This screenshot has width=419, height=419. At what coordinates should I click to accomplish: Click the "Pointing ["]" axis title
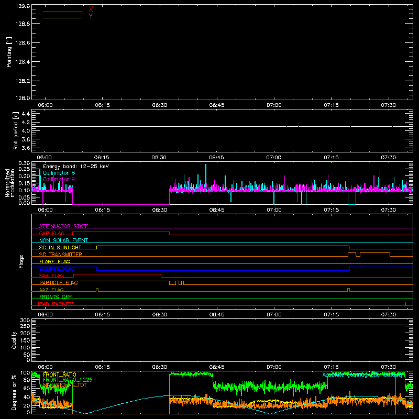click(x=9, y=52)
